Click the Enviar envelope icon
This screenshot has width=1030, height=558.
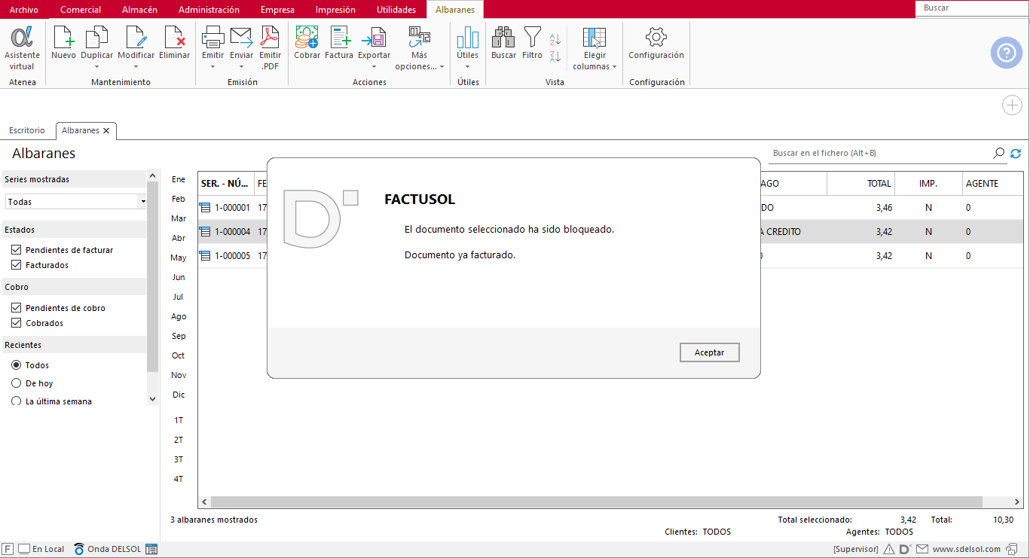point(241,37)
